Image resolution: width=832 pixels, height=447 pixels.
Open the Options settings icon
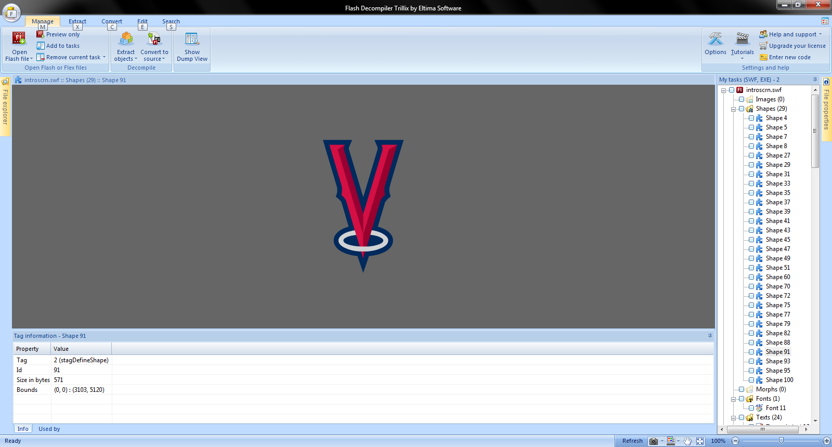716,40
